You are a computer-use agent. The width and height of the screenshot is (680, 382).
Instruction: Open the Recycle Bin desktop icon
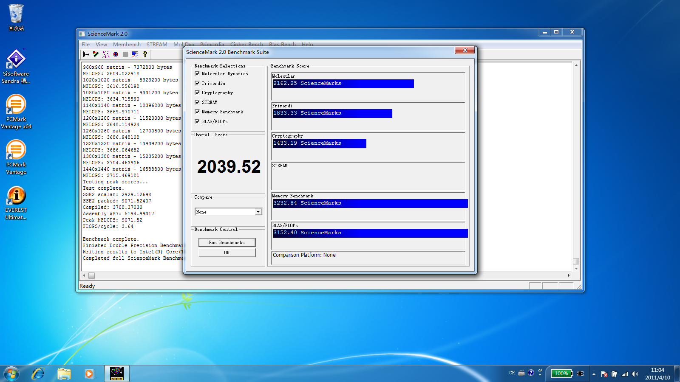(16, 17)
